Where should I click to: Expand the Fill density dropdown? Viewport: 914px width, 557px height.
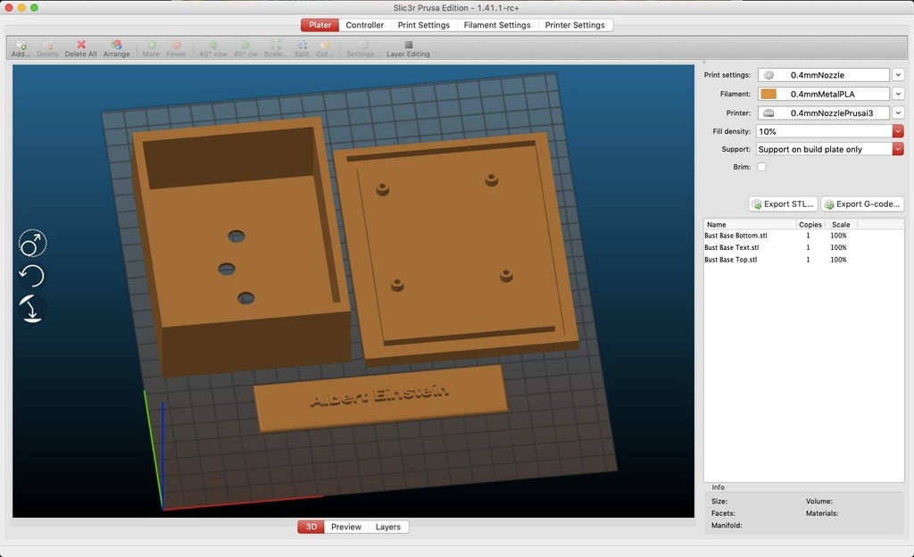click(x=898, y=131)
